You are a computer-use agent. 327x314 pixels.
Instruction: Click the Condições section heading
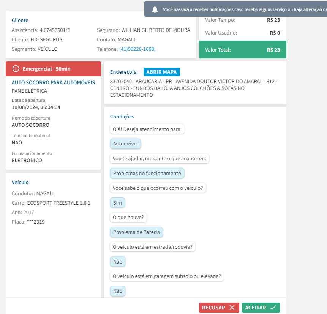(122, 117)
